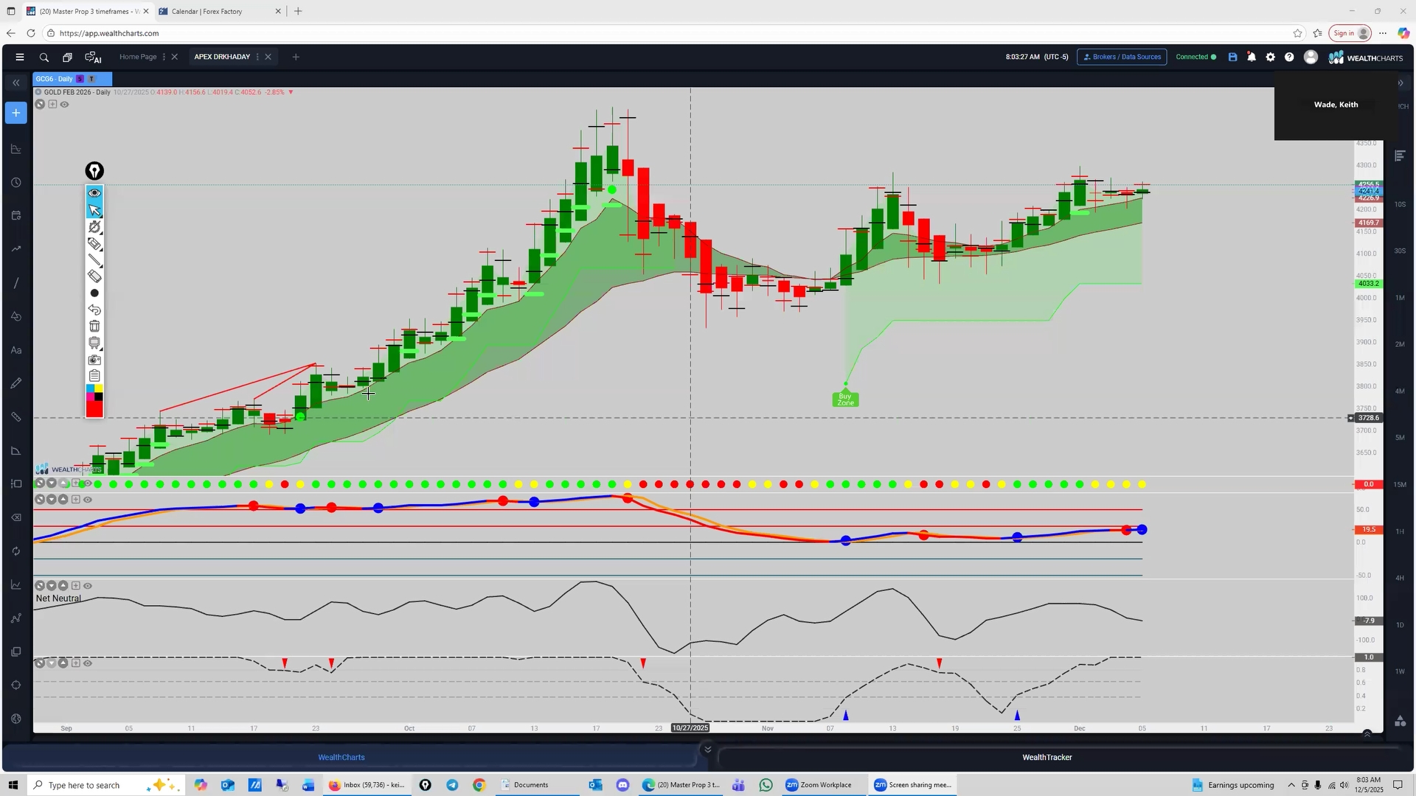This screenshot has height=796, width=1416.
Task: Select the line drawing tool
Action: [94, 260]
